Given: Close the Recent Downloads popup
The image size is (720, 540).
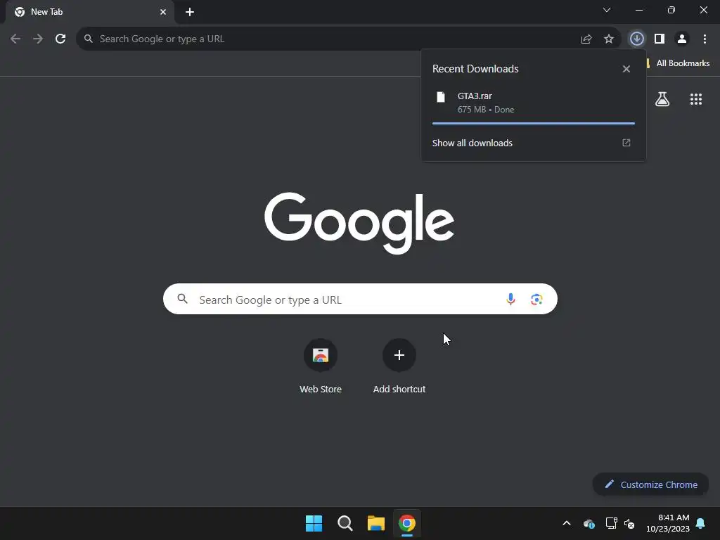Looking at the screenshot, I should click(x=626, y=69).
